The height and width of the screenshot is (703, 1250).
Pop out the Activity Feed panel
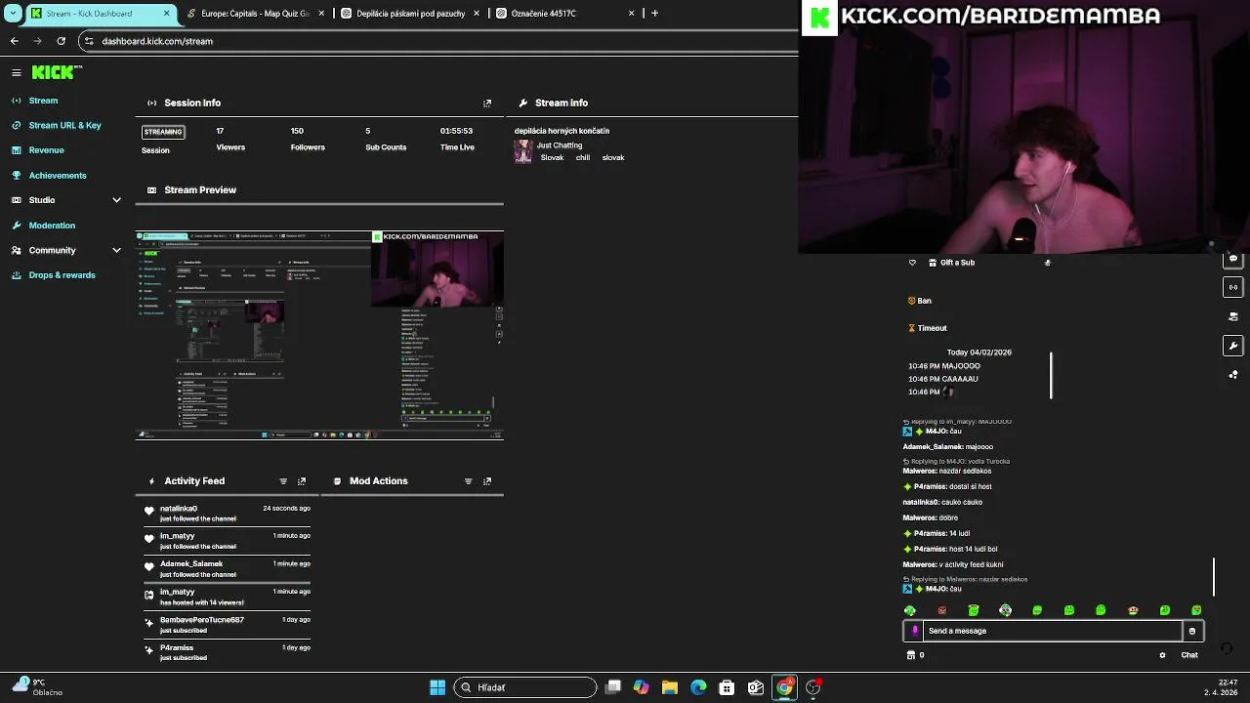[x=302, y=481]
